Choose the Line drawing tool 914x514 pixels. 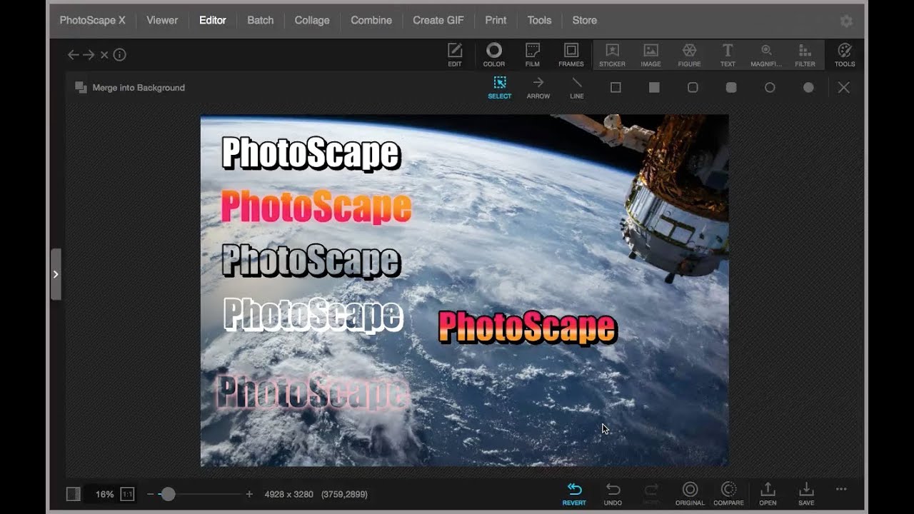[x=577, y=88]
